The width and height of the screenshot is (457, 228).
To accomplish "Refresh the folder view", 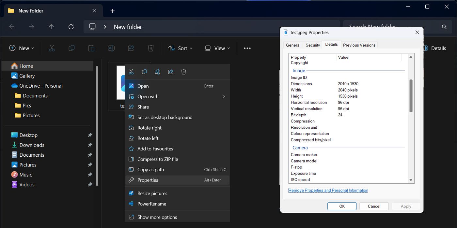I will tap(71, 27).
